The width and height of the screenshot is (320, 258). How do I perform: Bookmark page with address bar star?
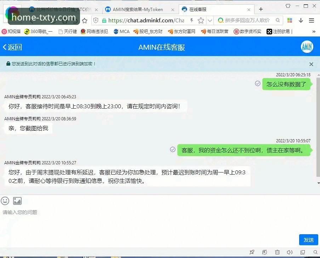pos(201,21)
